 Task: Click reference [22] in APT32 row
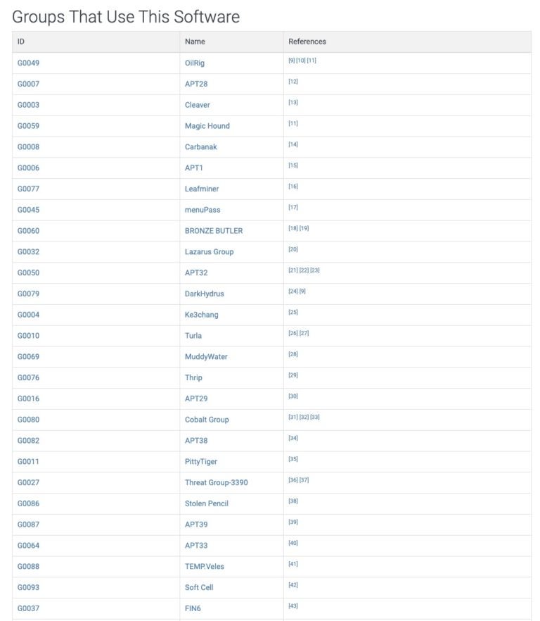[x=304, y=270]
